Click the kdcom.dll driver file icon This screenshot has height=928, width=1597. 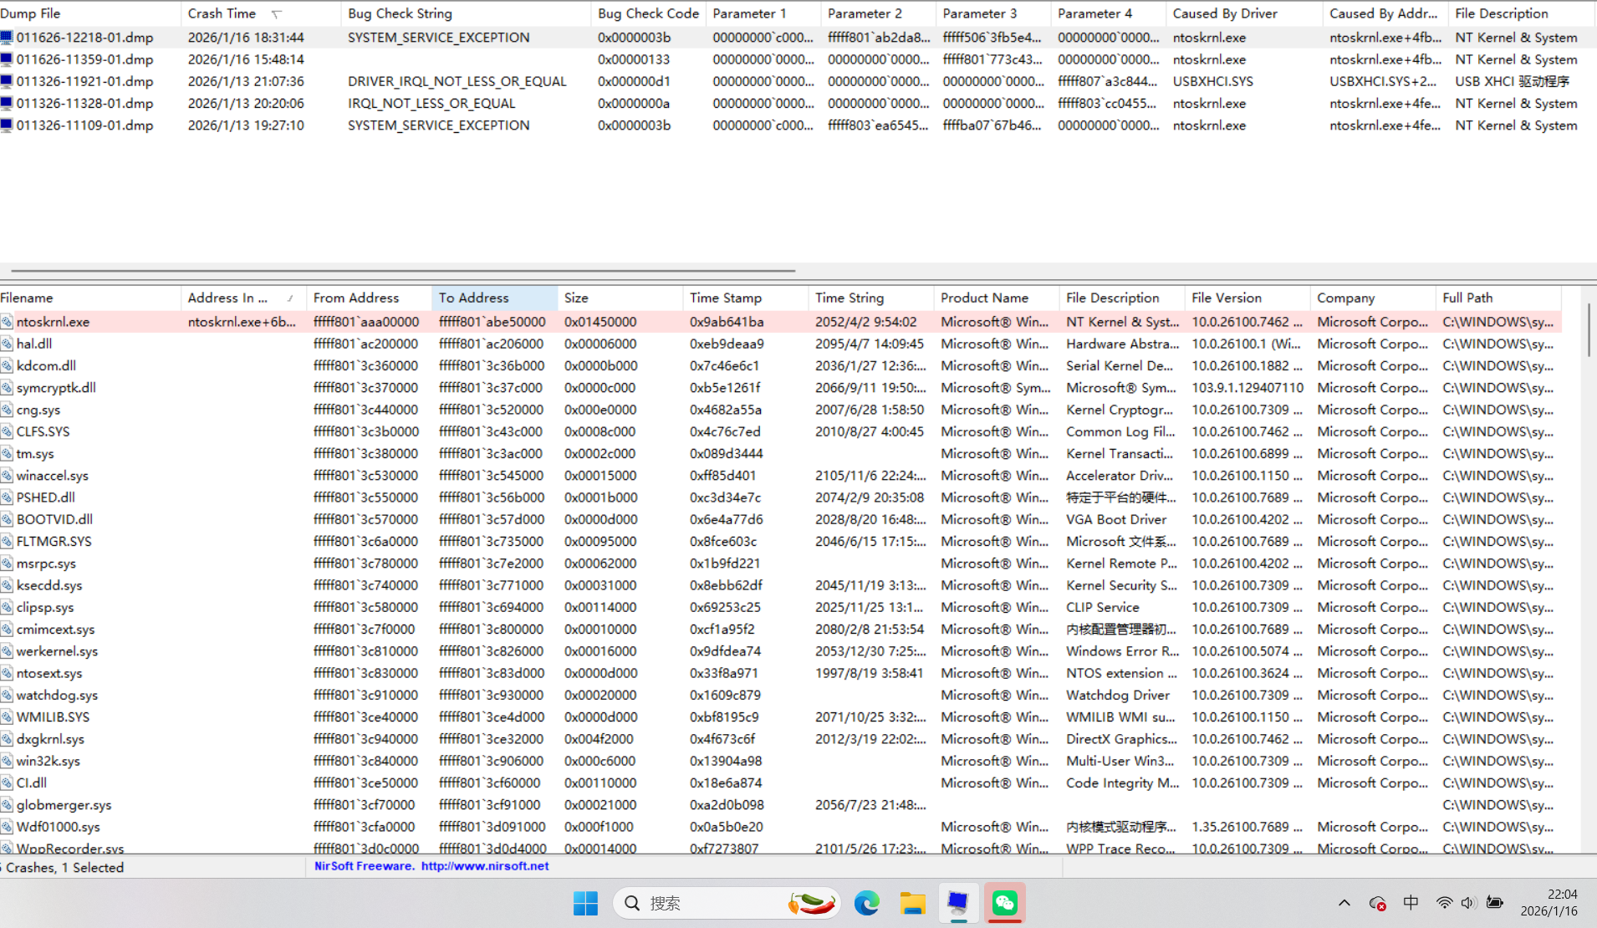[x=7, y=365]
